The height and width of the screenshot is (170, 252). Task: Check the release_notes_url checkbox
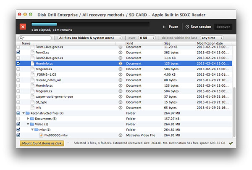point(18,80)
